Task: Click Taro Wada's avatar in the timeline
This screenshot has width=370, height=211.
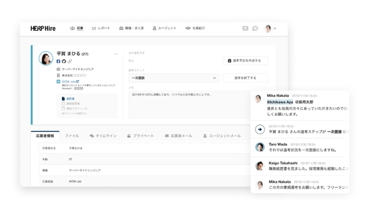Action: (x=260, y=147)
